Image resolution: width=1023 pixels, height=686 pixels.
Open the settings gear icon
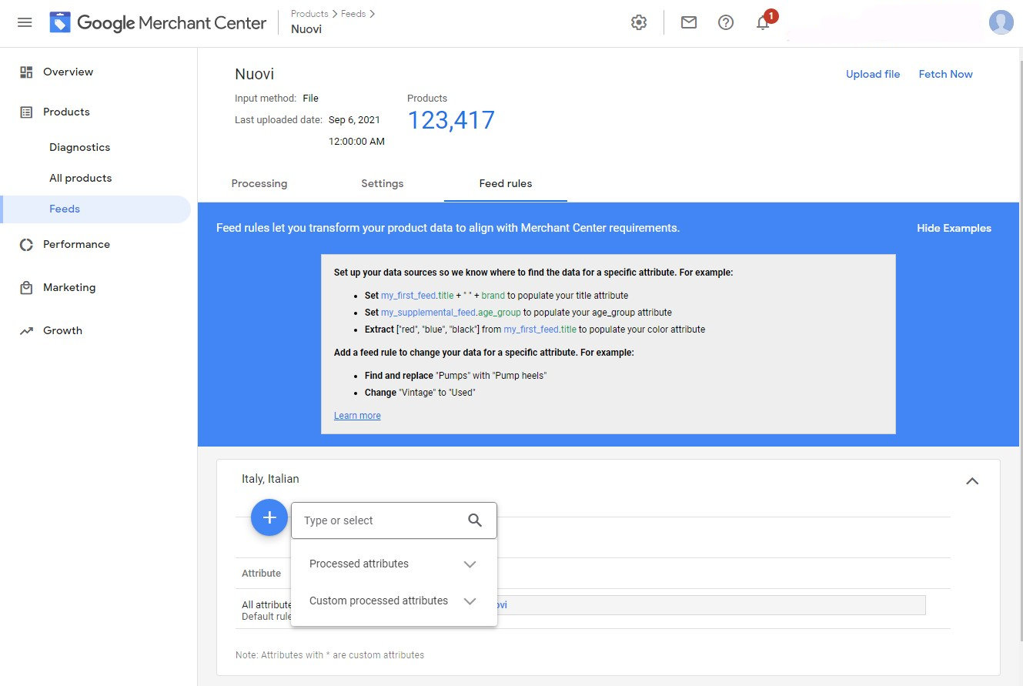639,22
